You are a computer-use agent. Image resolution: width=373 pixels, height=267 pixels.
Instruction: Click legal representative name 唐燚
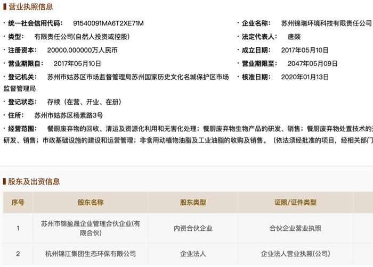click(x=294, y=37)
